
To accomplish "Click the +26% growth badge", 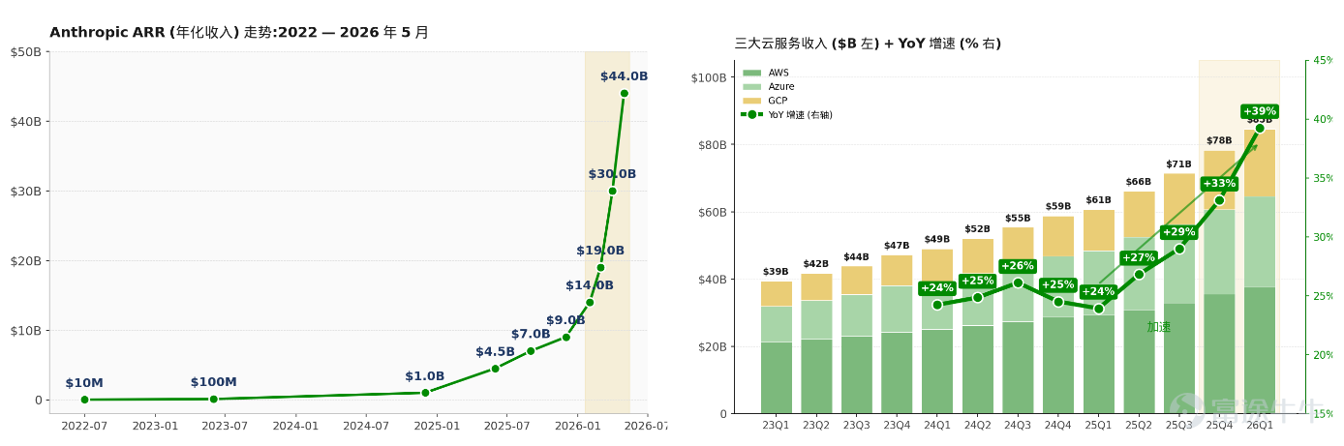I will coord(1018,266).
